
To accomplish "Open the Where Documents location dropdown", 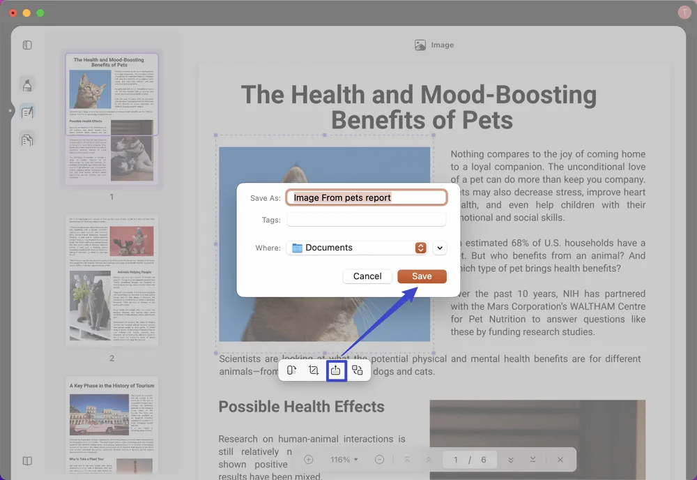I will coord(357,248).
